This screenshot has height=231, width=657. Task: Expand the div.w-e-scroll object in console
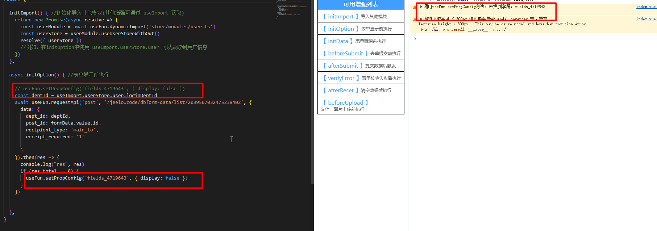(422, 30)
